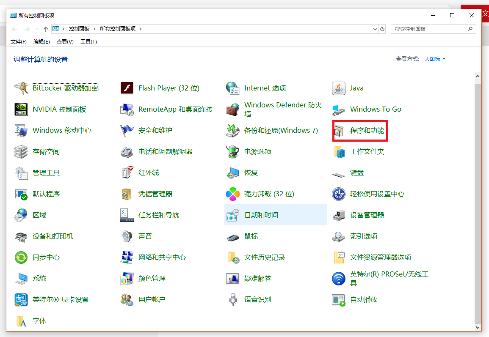Open 工作文件夹 icon
This screenshot has width=489, height=337.
point(339,152)
